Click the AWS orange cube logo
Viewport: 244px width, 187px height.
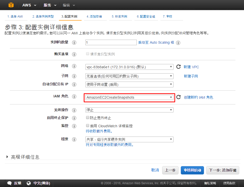[x=11, y=5]
